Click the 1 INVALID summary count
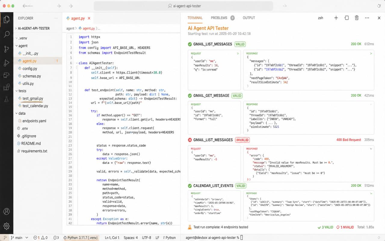 click(345, 227)
